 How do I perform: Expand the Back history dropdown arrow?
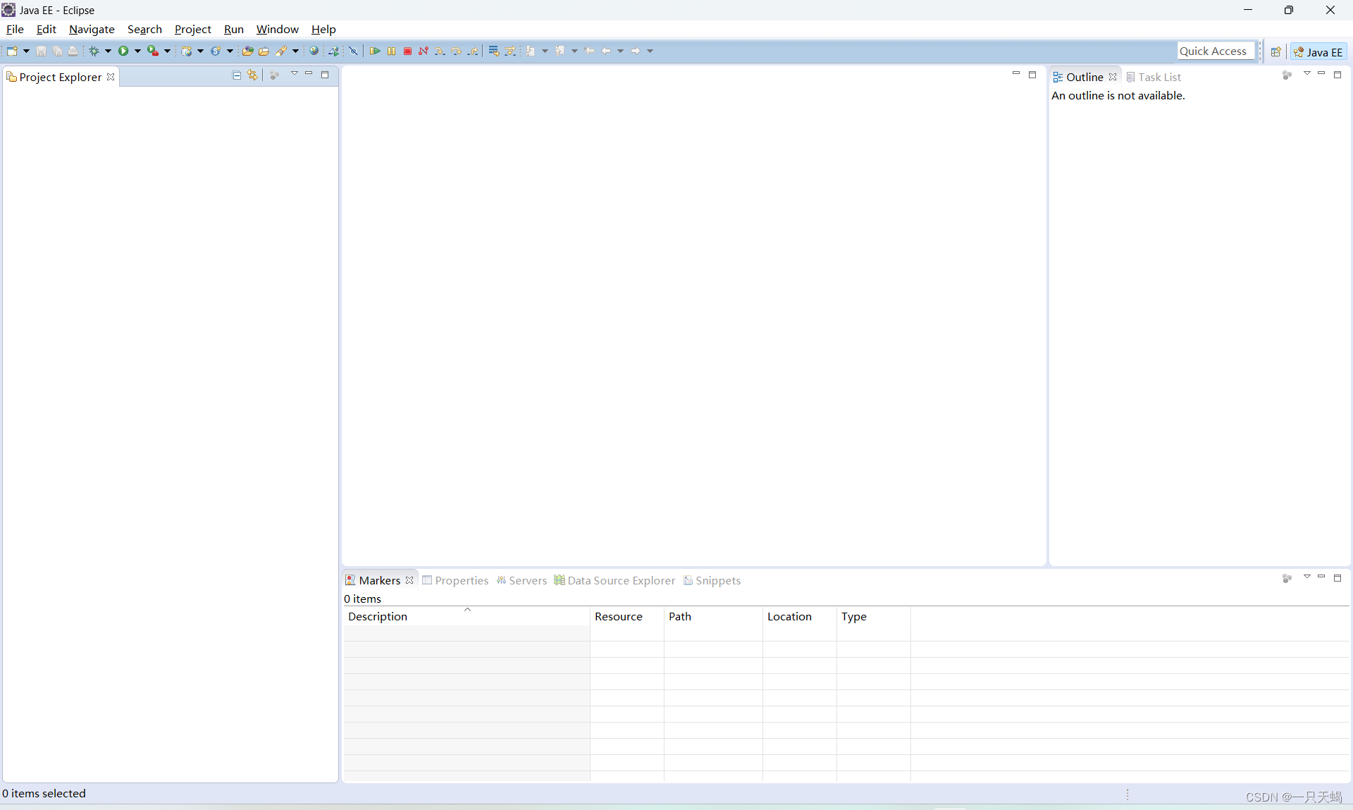[620, 51]
